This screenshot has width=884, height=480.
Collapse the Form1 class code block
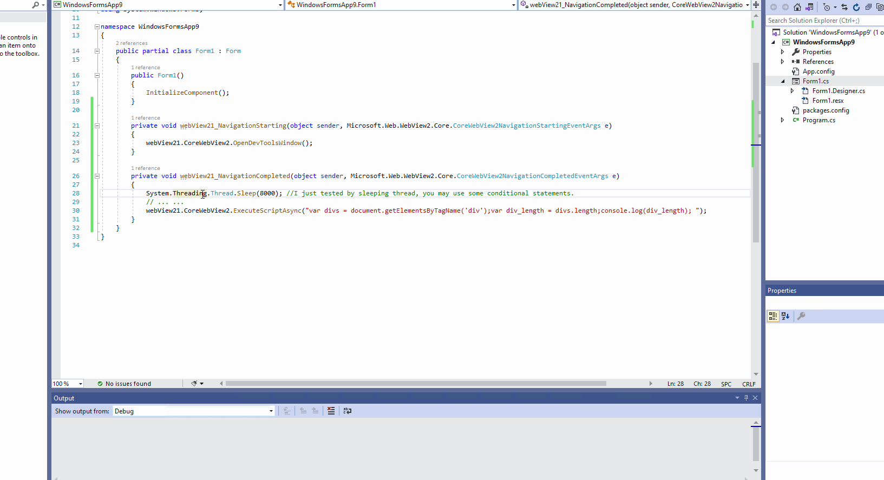click(x=97, y=51)
